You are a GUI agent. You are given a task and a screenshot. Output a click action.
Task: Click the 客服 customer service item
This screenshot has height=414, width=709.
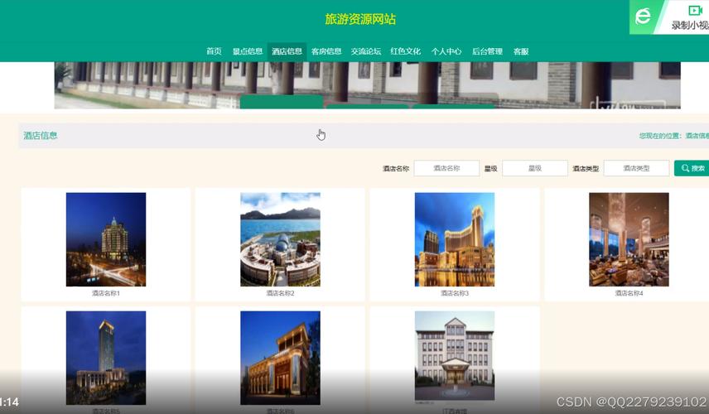click(x=521, y=51)
